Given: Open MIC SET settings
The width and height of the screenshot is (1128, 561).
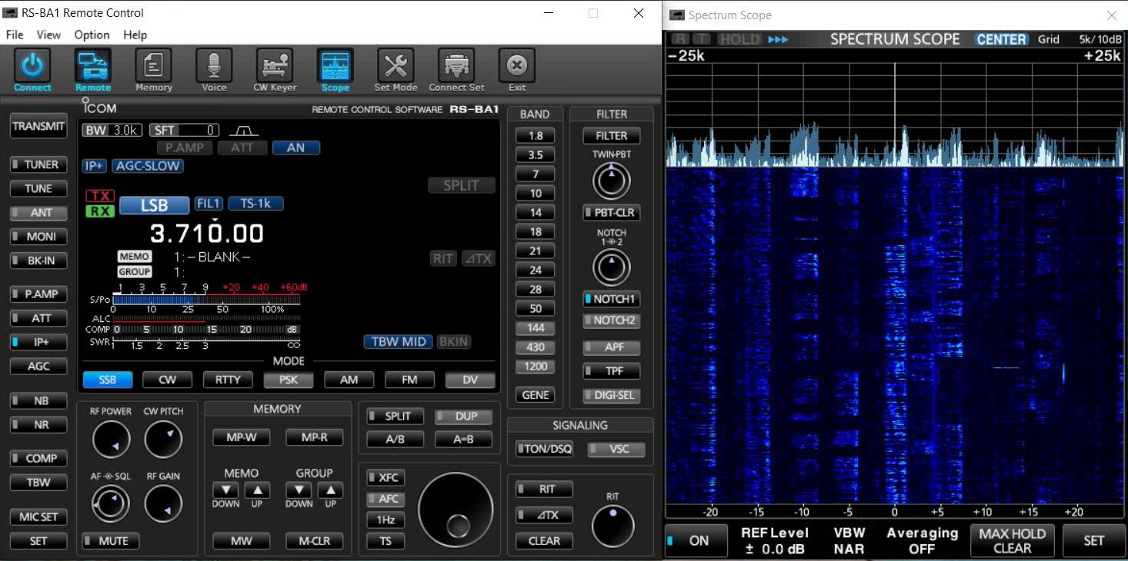Looking at the screenshot, I should [x=38, y=517].
